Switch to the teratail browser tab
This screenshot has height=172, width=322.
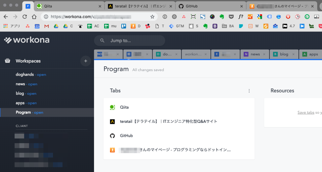pos(140,6)
